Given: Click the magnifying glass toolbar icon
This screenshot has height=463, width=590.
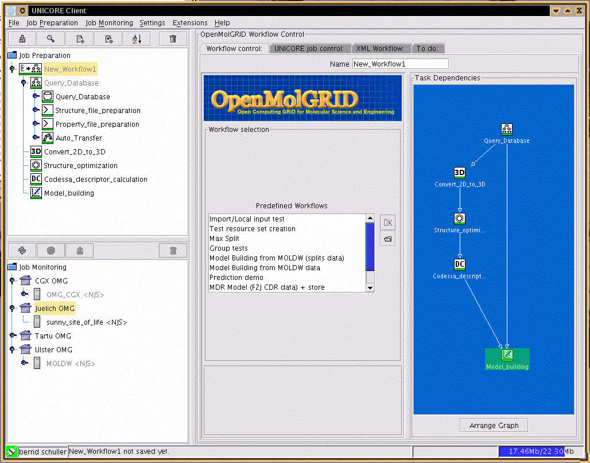Looking at the screenshot, I should tap(51, 39).
